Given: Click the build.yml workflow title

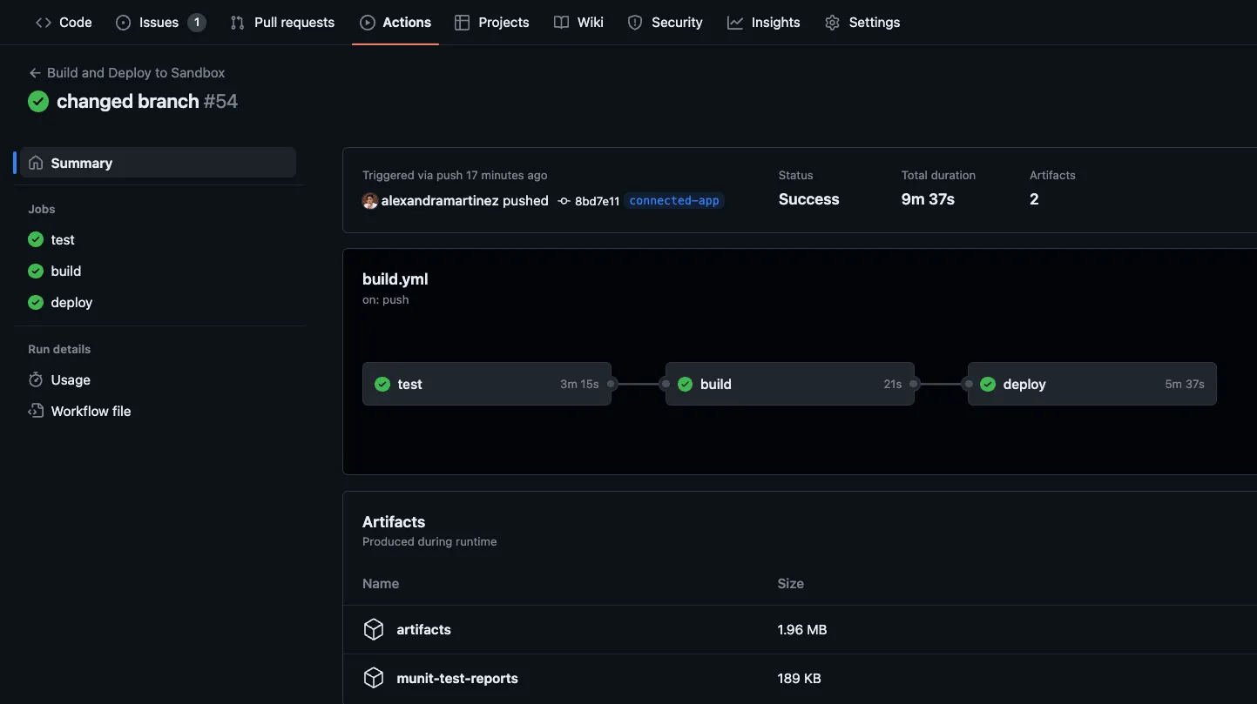Looking at the screenshot, I should (x=395, y=279).
